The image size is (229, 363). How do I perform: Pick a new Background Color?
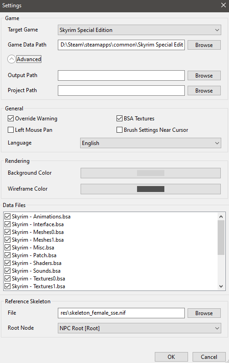pyautogui.click(x=151, y=173)
